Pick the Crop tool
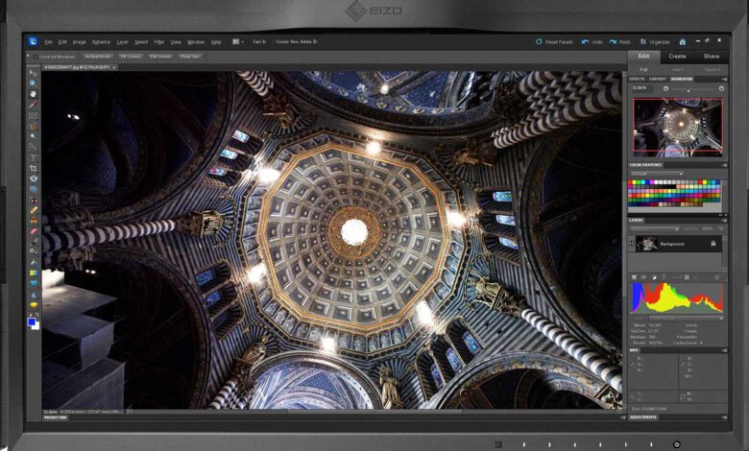 click(34, 168)
